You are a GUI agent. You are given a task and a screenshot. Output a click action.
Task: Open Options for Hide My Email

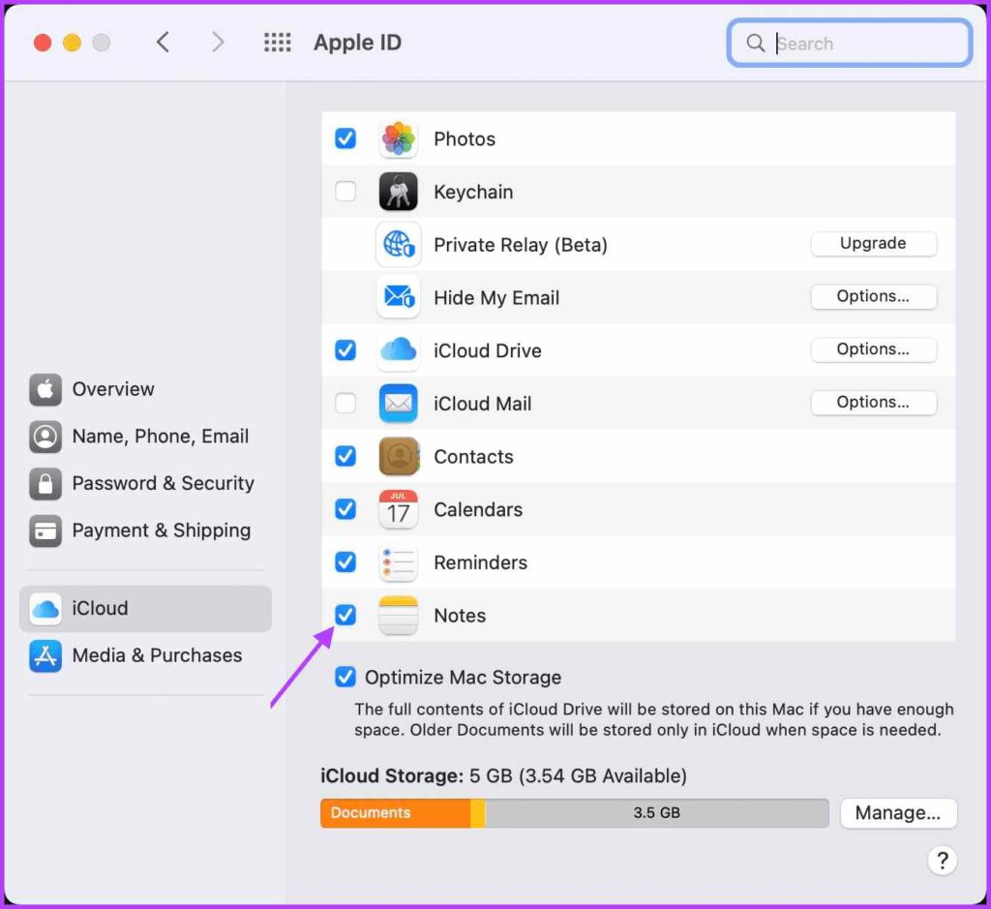pyautogui.click(x=873, y=296)
